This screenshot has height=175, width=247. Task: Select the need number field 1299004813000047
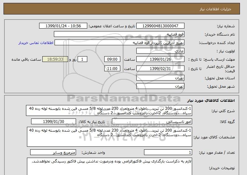click(x=160, y=26)
